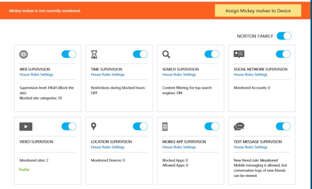Toggle the Norton Family master switch
The width and height of the screenshot is (312, 189).
(x=284, y=36)
